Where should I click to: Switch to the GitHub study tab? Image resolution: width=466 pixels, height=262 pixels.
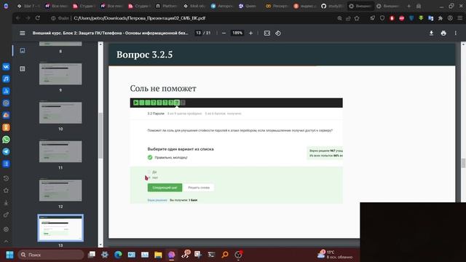pyautogui.click(x=332, y=6)
